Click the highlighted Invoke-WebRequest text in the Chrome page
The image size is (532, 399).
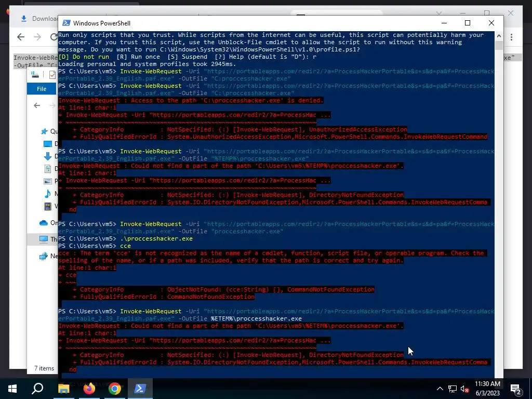point(36,61)
